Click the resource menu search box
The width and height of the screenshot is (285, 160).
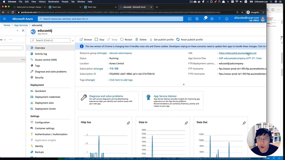50,40
